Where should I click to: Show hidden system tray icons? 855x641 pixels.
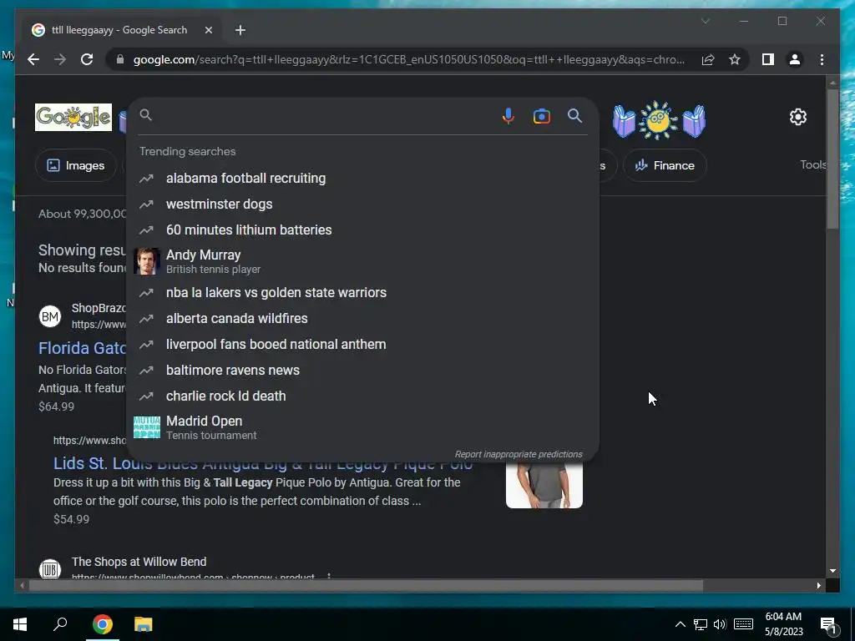coord(680,624)
